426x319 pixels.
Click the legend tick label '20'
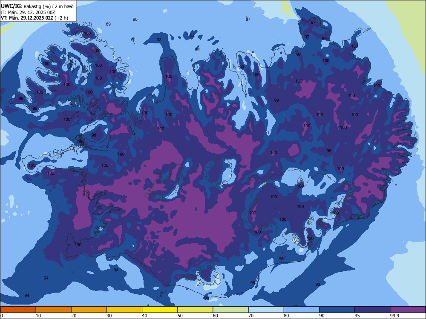[x=74, y=316]
